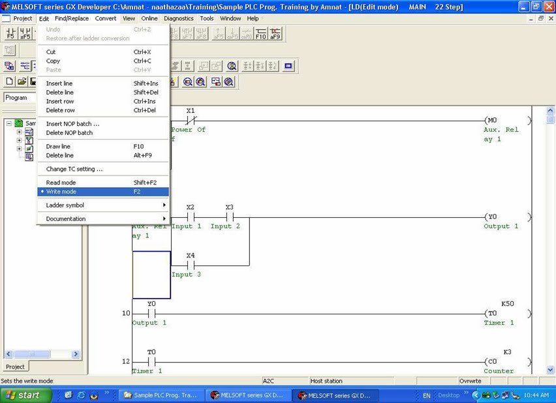Click the project panel horizontal scrollbar thumb
556x403 pixels.
pos(32,353)
